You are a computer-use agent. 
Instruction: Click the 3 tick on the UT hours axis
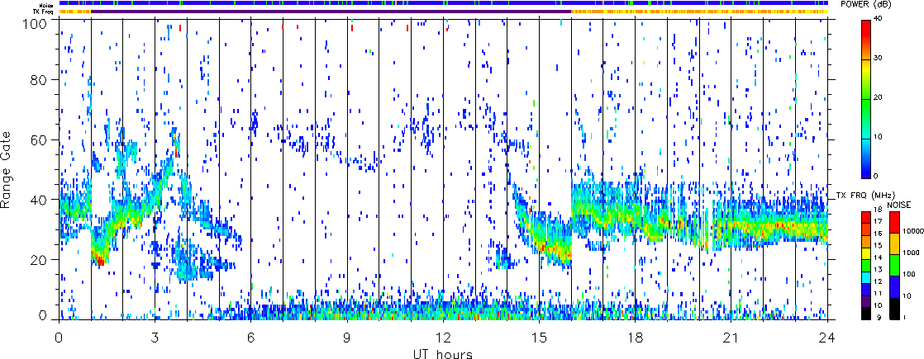155,338
